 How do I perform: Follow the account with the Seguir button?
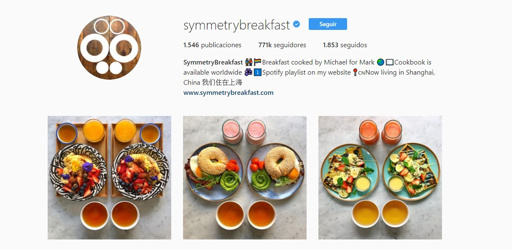coord(328,24)
